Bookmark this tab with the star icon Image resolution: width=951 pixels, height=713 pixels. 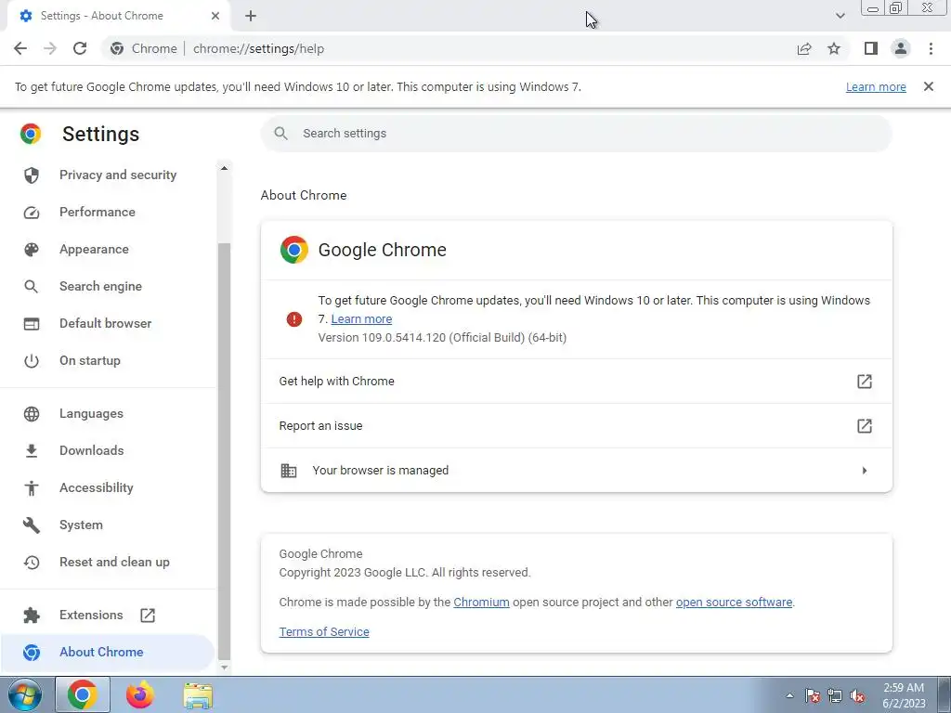pos(834,48)
